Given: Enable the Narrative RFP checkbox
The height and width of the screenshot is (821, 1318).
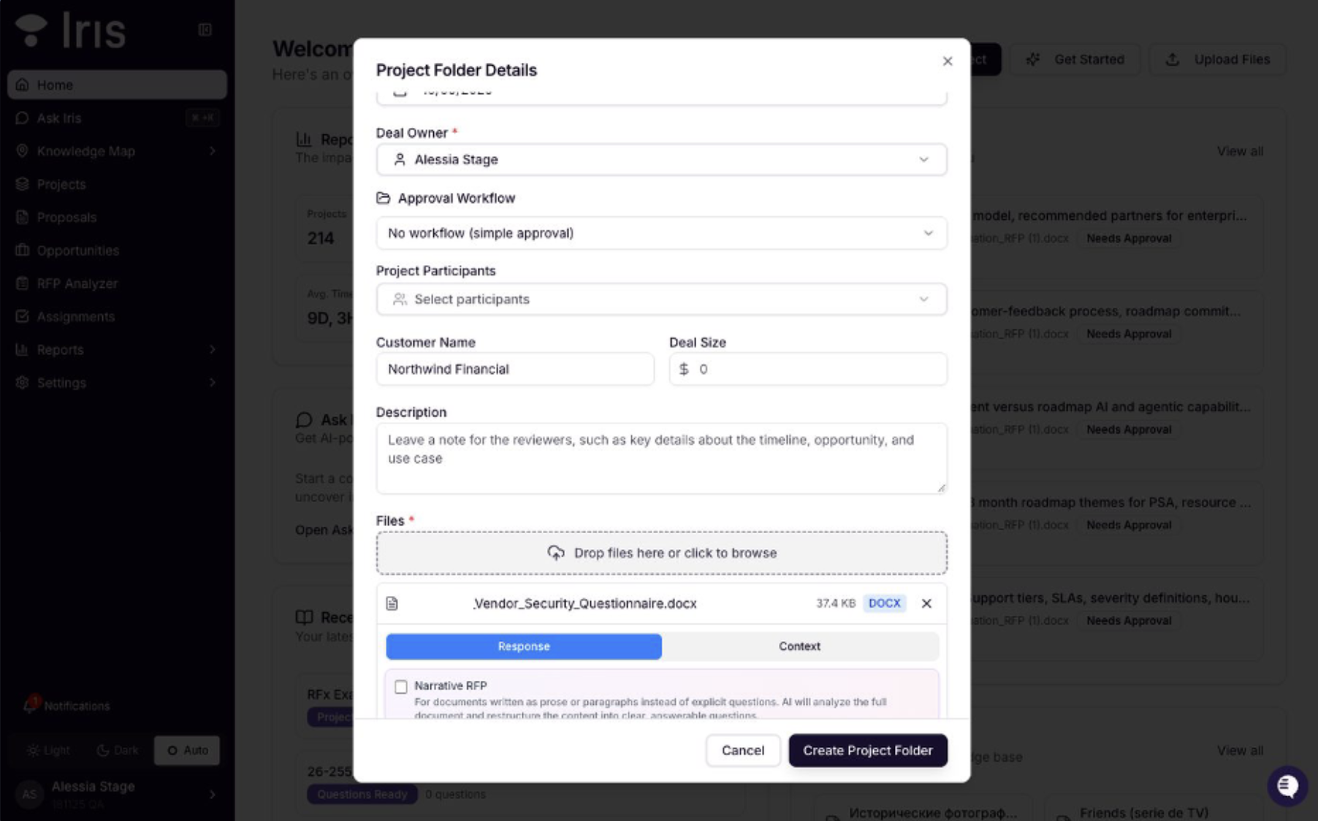Looking at the screenshot, I should (400, 687).
